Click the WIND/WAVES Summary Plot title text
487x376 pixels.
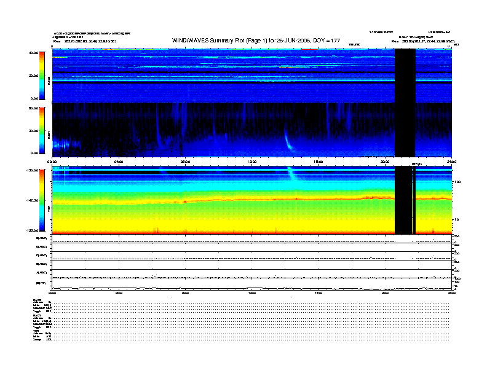click(256, 41)
